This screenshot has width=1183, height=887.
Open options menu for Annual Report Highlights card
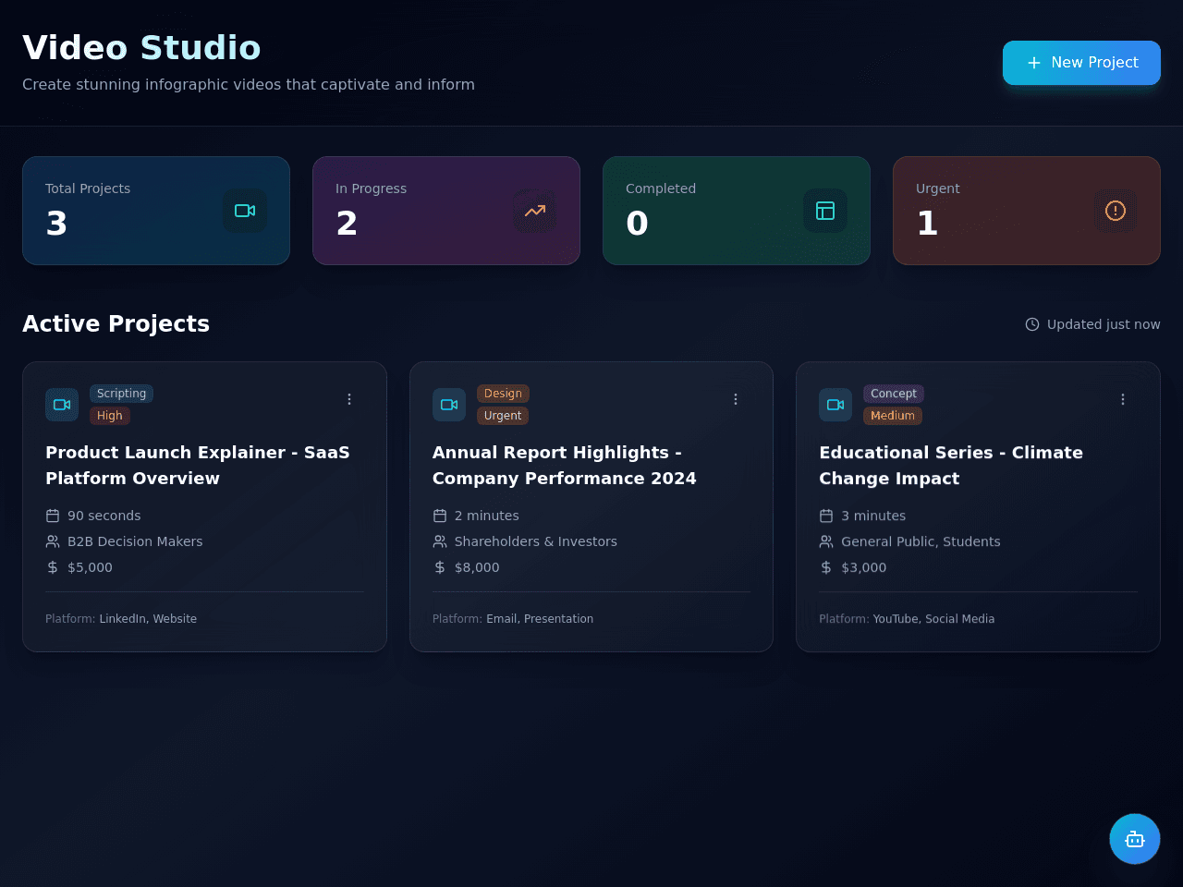tap(736, 399)
